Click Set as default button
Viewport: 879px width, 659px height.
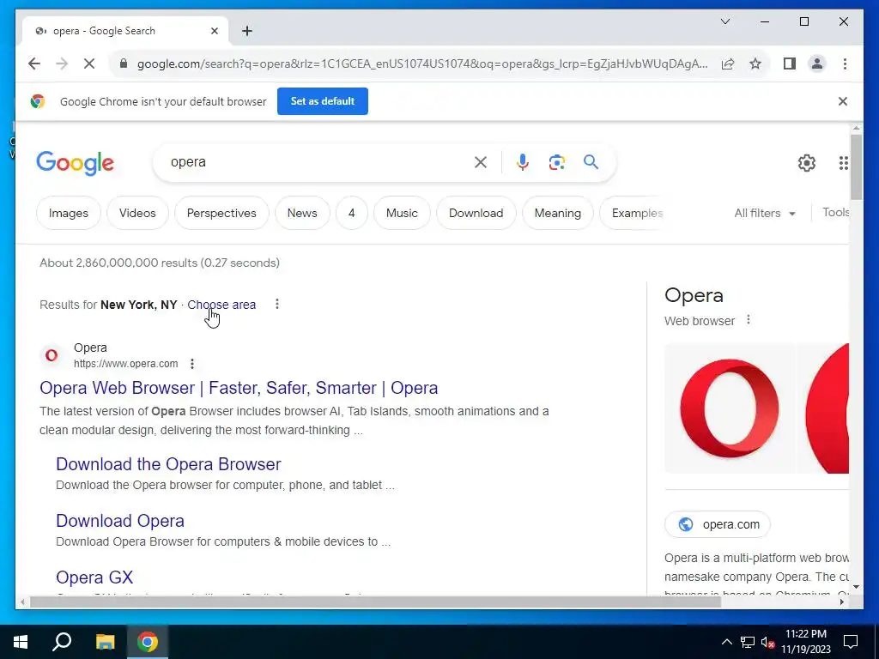(323, 101)
